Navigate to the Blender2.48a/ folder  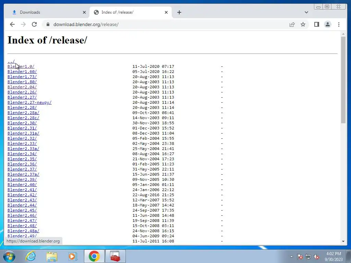point(23,231)
